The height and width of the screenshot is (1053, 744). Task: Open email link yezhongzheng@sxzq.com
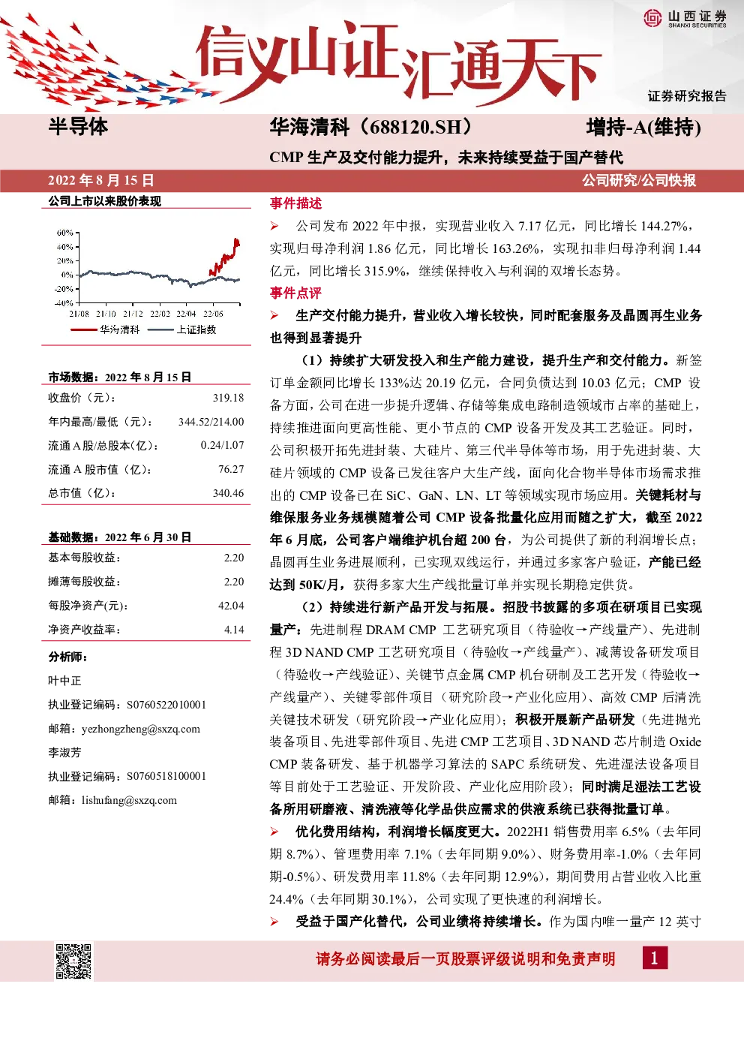click(x=141, y=729)
